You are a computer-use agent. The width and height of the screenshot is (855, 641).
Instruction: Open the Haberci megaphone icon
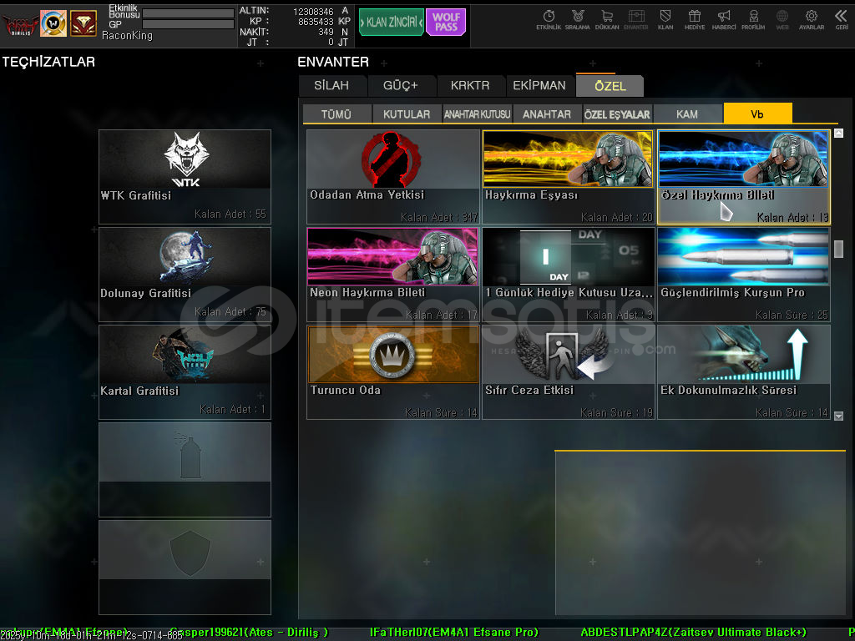724,20
